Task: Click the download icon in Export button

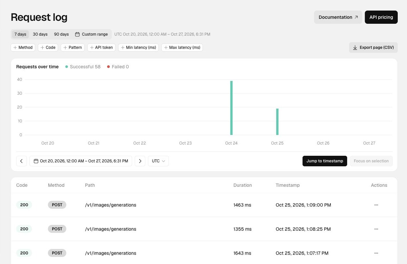Action: coord(355,48)
